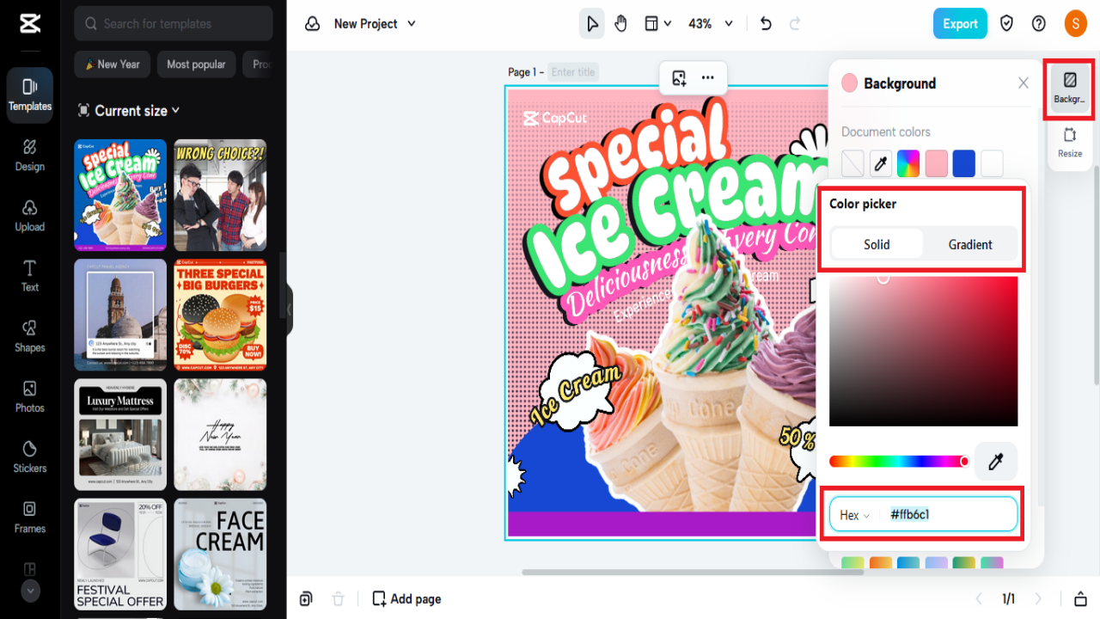The width and height of the screenshot is (1100, 619).
Task: Select the Three Special Big Burgers template
Action: point(220,315)
